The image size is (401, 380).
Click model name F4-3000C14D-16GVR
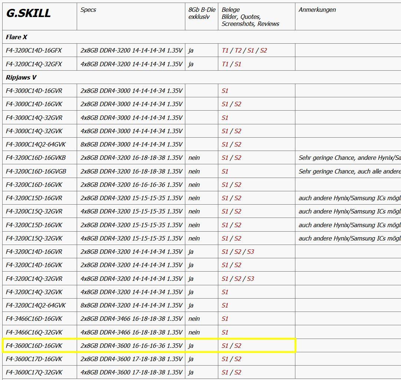click(x=34, y=91)
